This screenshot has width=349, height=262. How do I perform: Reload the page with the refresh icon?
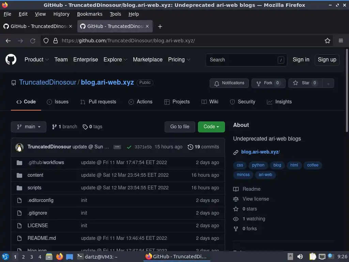click(33, 41)
